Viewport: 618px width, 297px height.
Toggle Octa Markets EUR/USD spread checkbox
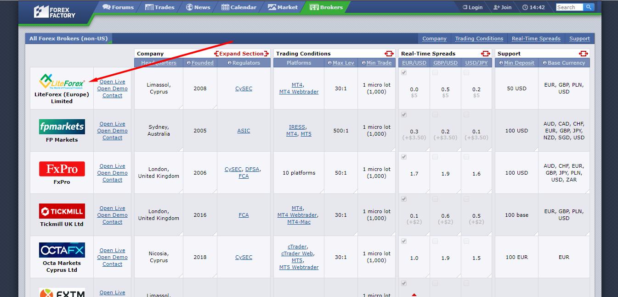pos(404,241)
